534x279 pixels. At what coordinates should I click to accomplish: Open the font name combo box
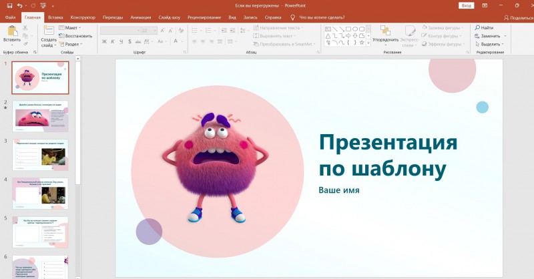click(x=120, y=31)
